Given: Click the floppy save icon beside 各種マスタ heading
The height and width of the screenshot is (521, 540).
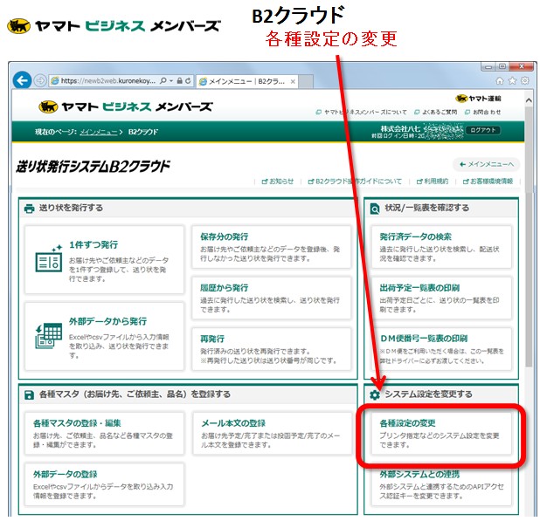Looking at the screenshot, I should click(x=30, y=395).
